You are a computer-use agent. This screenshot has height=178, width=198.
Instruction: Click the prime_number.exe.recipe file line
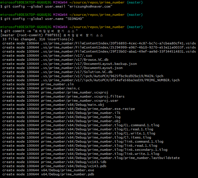[x=68, y=109]
